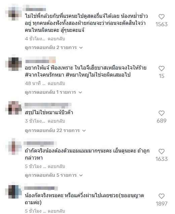Image resolution: width=175 pixels, height=214 pixels.
Task: Show the 22 replies list
Action: pos(55,130)
